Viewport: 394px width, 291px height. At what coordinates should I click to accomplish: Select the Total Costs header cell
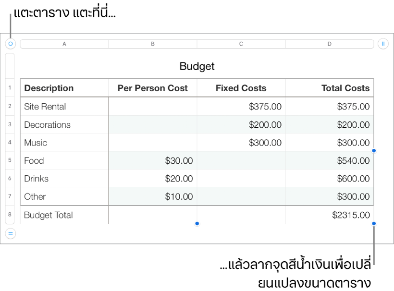pyautogui.click(x=330, y=88)
